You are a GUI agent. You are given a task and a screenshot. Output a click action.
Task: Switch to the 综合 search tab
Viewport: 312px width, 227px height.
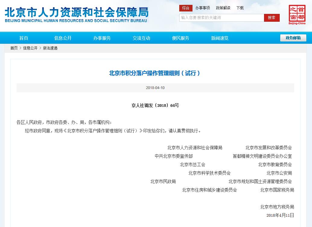point(186,8)
